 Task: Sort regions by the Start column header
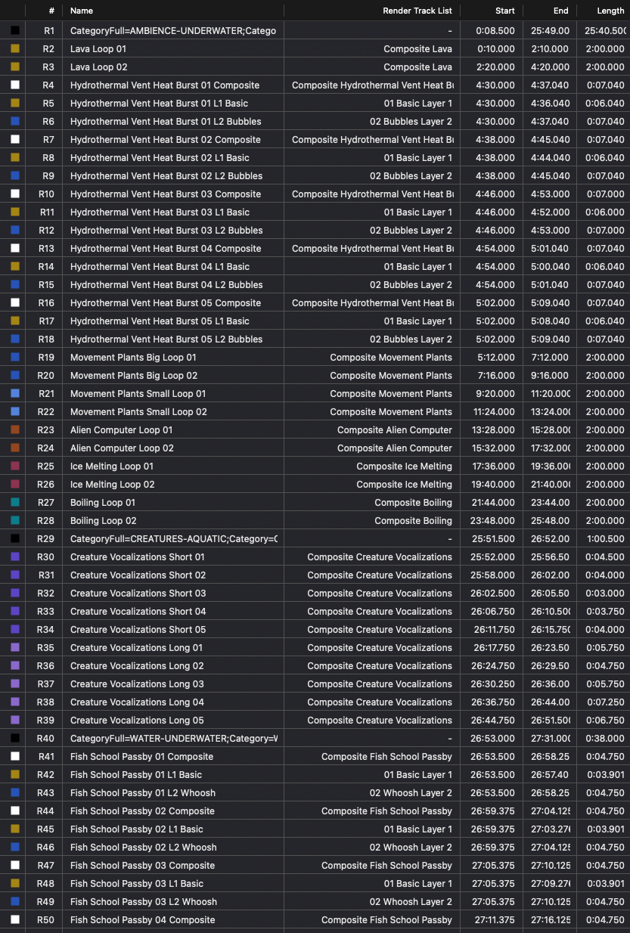coord(505,11)
